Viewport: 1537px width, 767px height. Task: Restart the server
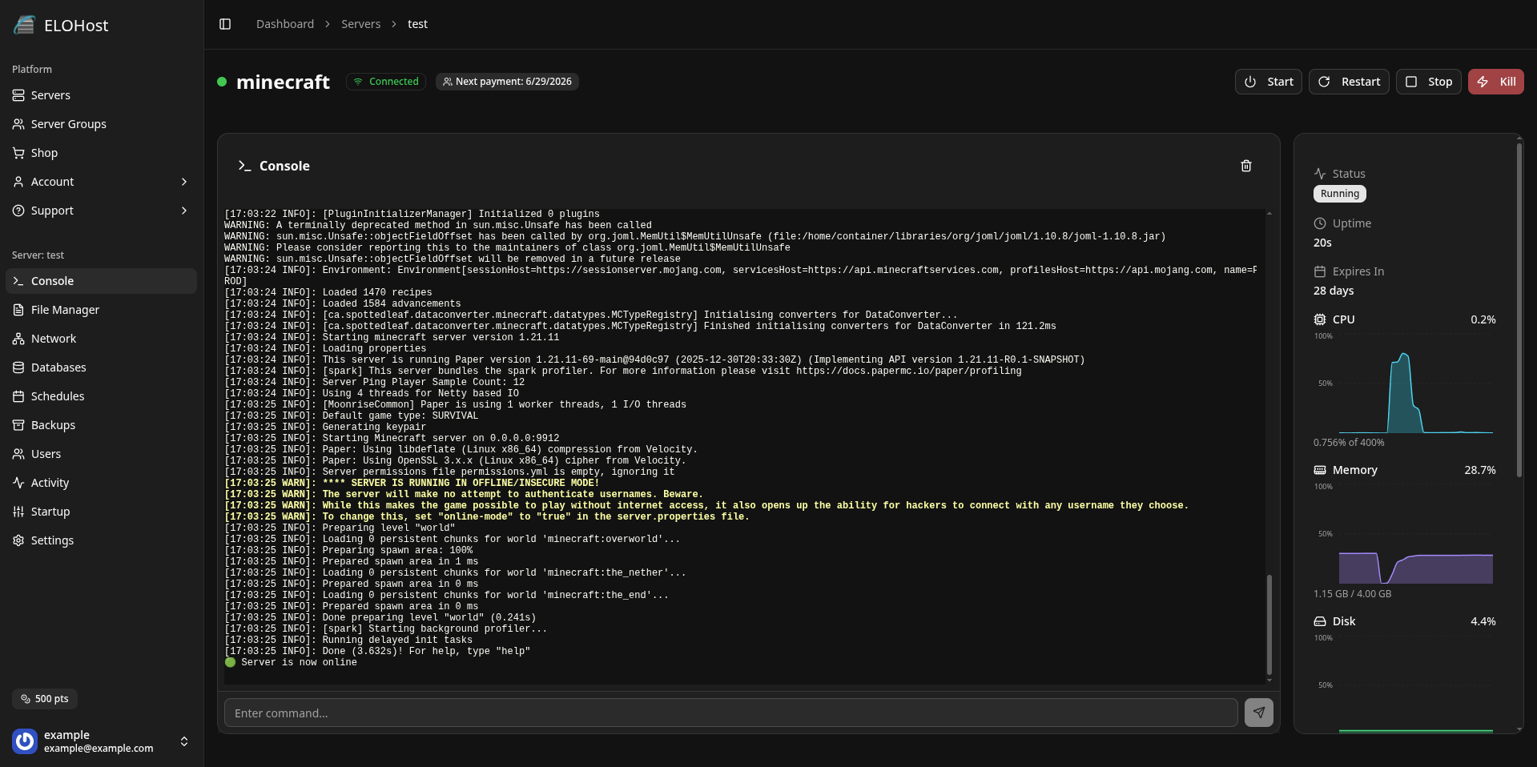(1349, 82)
